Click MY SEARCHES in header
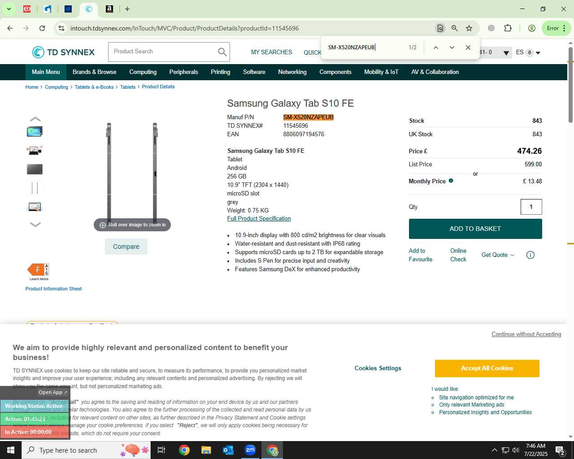This screenshot has width=574, height=459. click(x=271, y=52)
